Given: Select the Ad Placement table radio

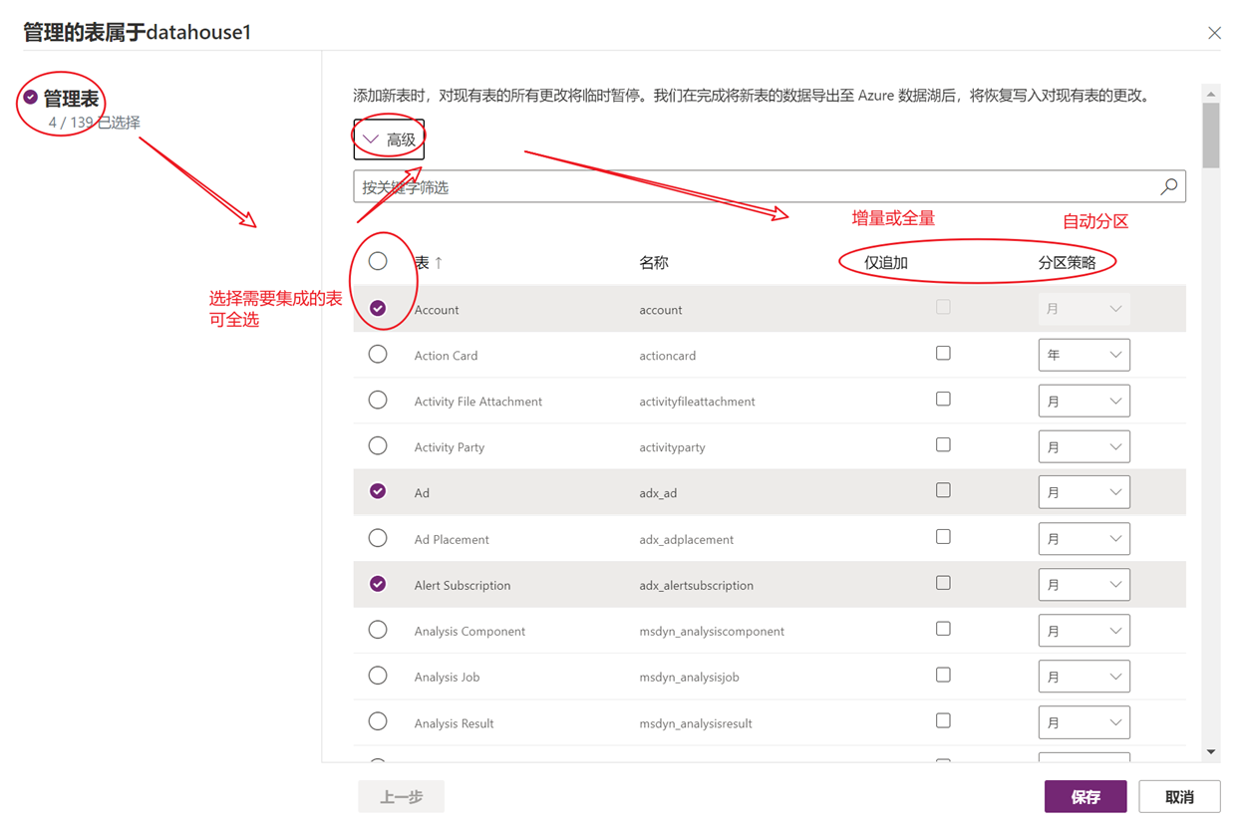Looking at the screenshot, I should [378, 538].
